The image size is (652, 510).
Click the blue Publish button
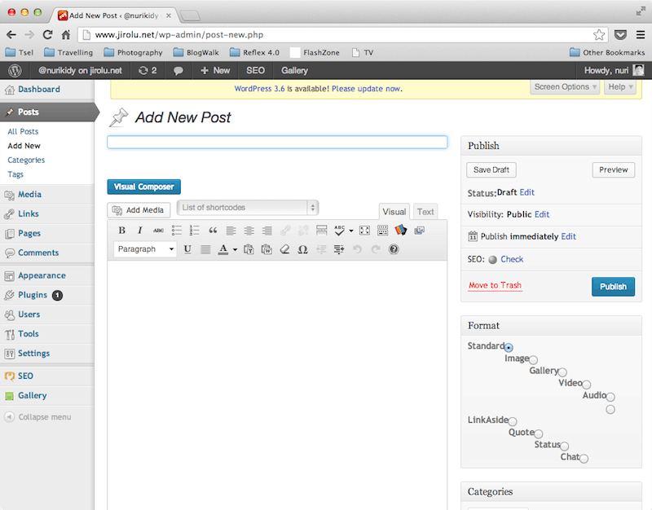coord(613,287)
